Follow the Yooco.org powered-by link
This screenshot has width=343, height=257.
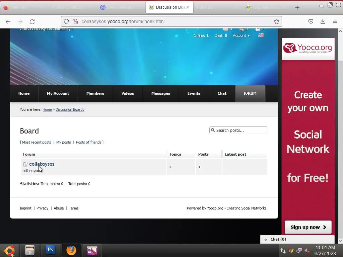click(x=215, y=208)
